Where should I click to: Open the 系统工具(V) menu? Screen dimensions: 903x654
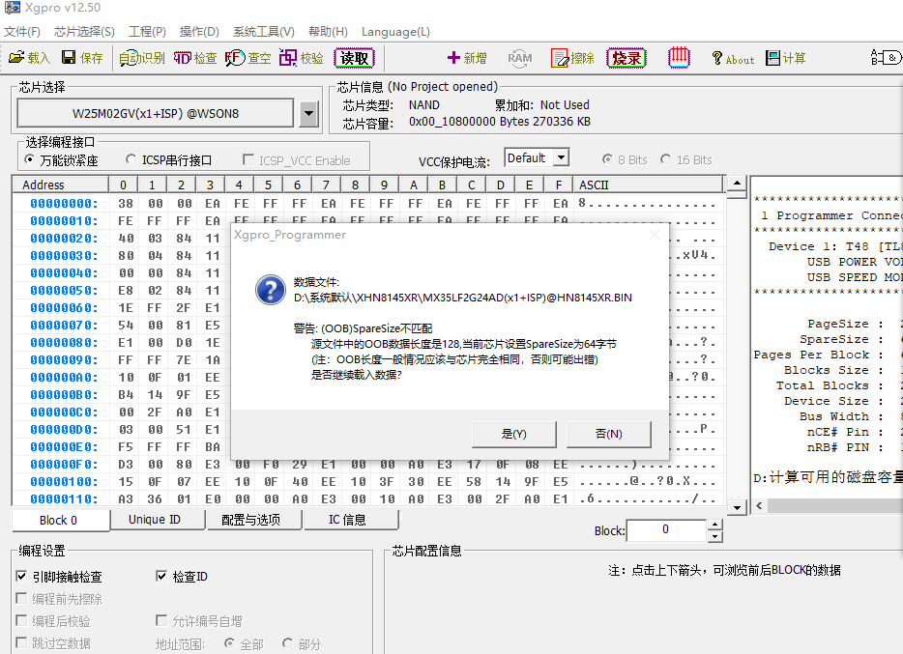[263, 32]
